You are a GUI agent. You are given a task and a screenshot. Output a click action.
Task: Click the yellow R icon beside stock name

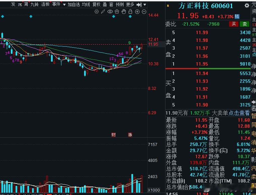click(168, 6)
